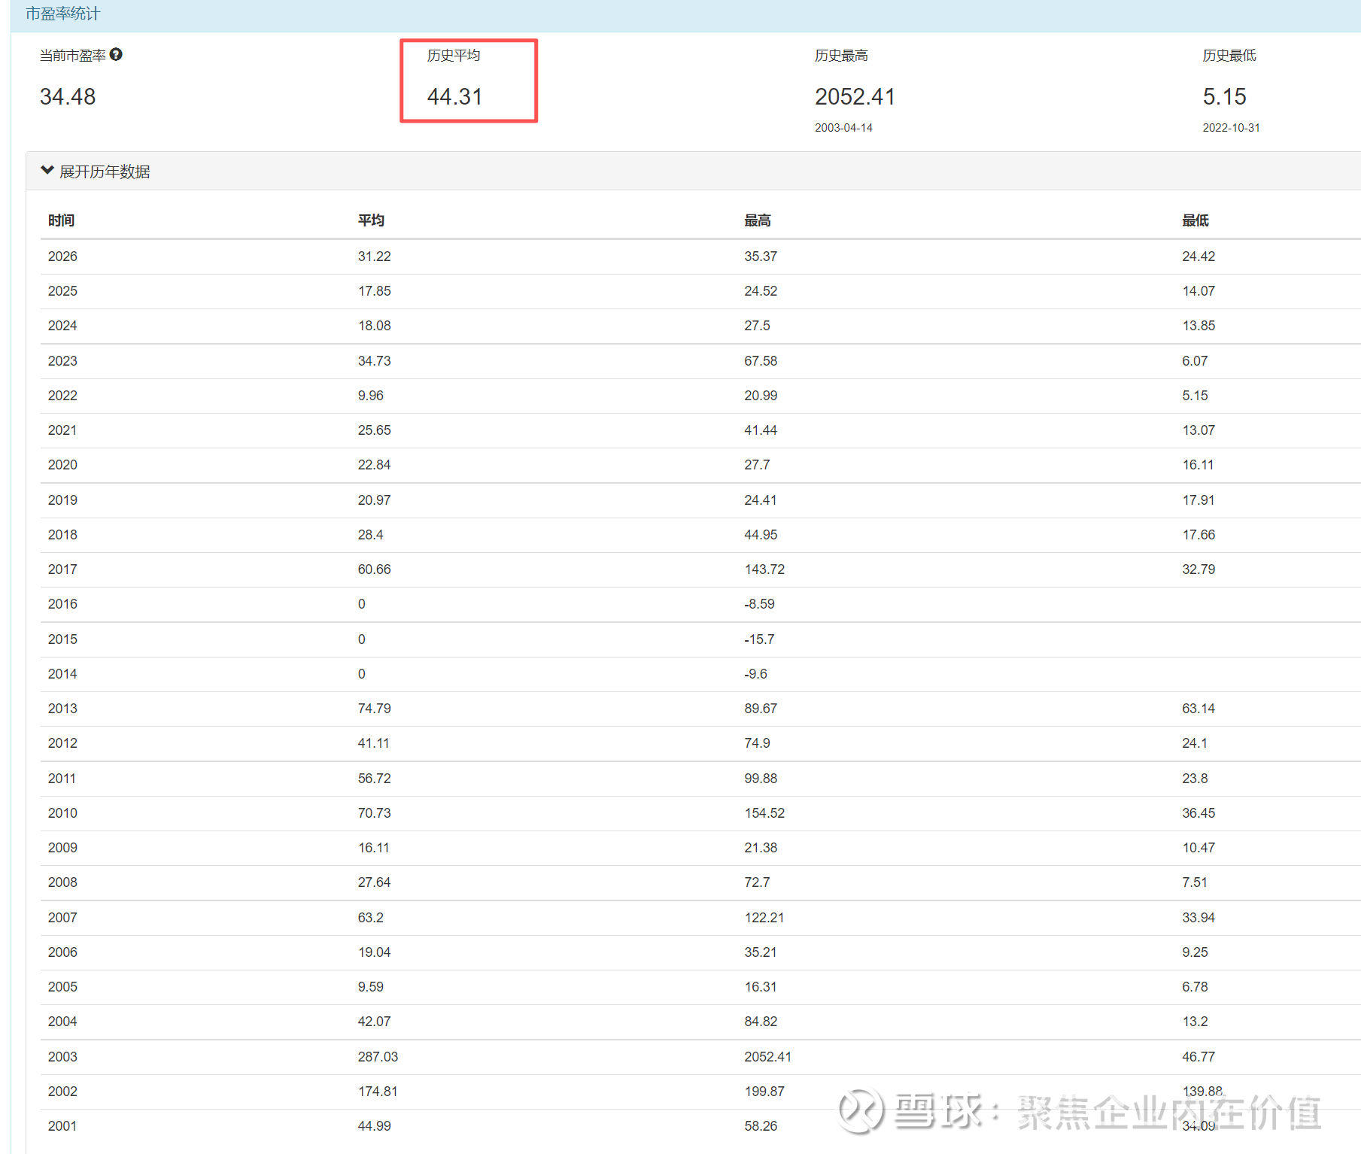The height and width of the screenshot is (1154, 1361).
Task: Click high value -9.6 for 2014
Action: tap(755, 674)
